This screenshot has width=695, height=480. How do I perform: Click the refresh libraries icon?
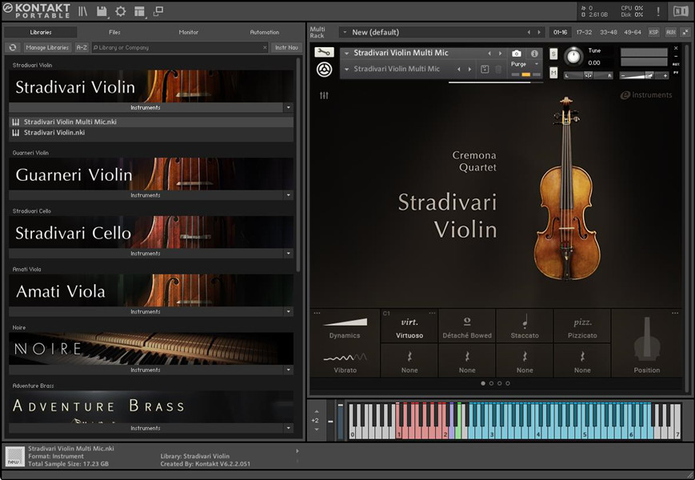[x=13, y=48]
